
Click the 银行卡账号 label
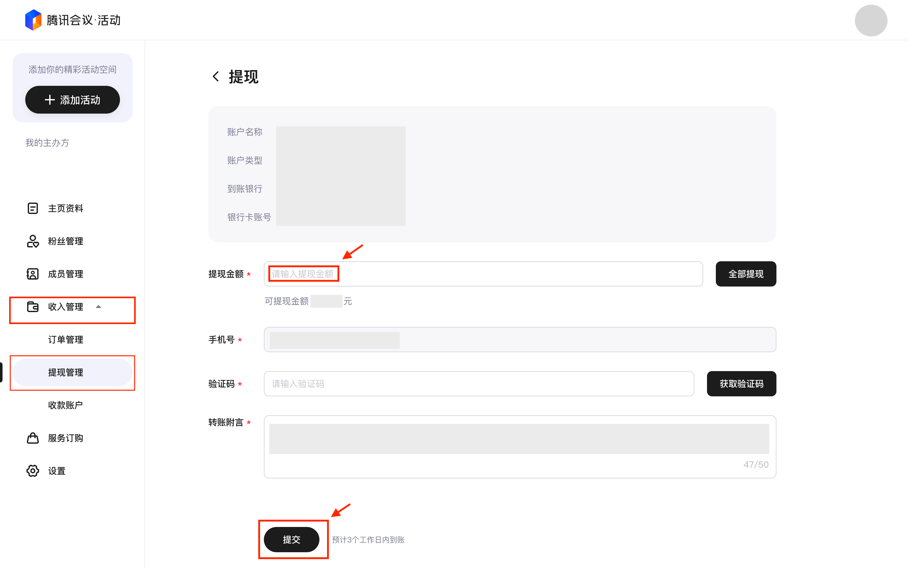coord(249,217)
